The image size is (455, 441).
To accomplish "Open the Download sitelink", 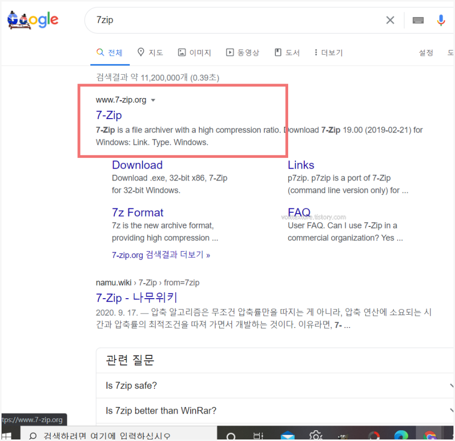I will tap(137, 165).
